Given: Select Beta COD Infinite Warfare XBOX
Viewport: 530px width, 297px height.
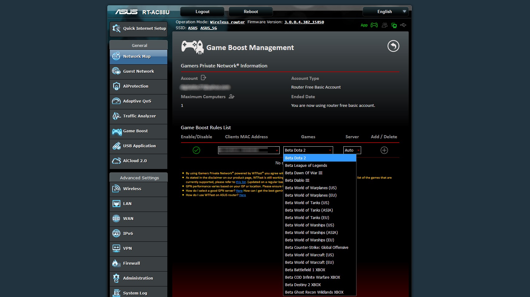Looking at the screenshot, I should 320,277.
